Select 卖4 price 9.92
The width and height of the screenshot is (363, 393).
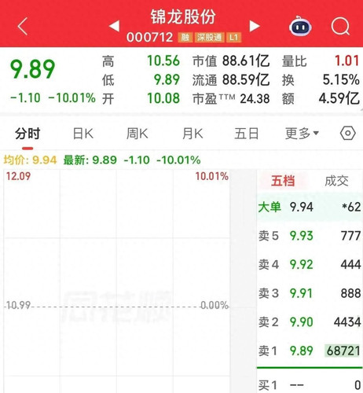[x=301, y=264]
